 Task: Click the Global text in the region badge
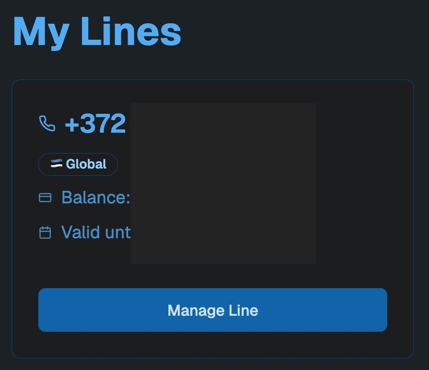86,164
